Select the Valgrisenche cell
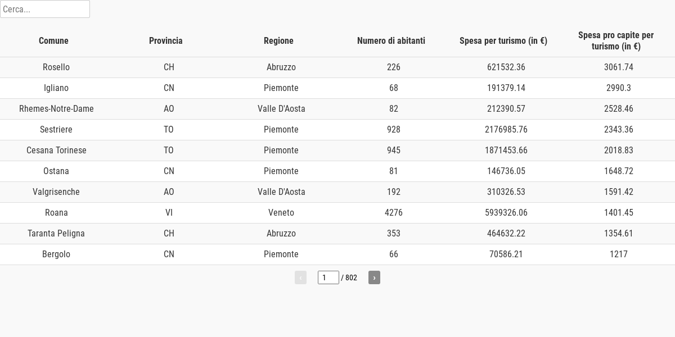Viewport: 675px width, 337px height. coord(56,192)
